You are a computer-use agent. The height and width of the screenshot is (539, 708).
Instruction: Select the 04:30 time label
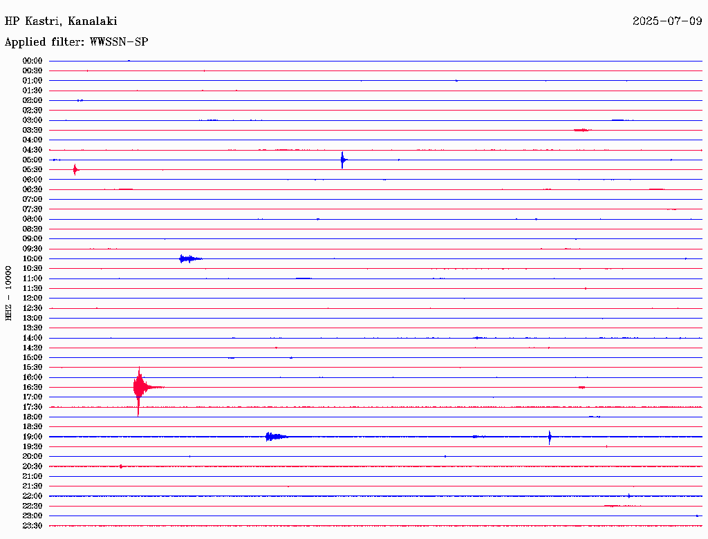click(32, 150)
